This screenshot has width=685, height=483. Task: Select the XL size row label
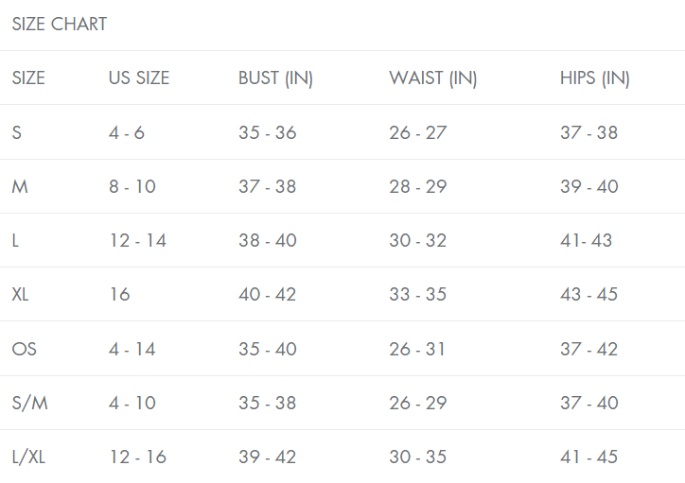[20, 295]
